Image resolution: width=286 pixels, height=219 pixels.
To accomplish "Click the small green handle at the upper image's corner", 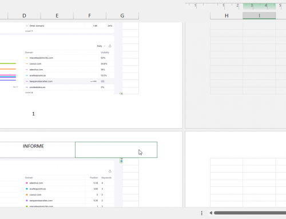I will click(x=121, y=93).
